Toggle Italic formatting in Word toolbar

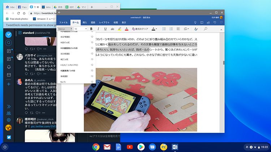(98, 29)
